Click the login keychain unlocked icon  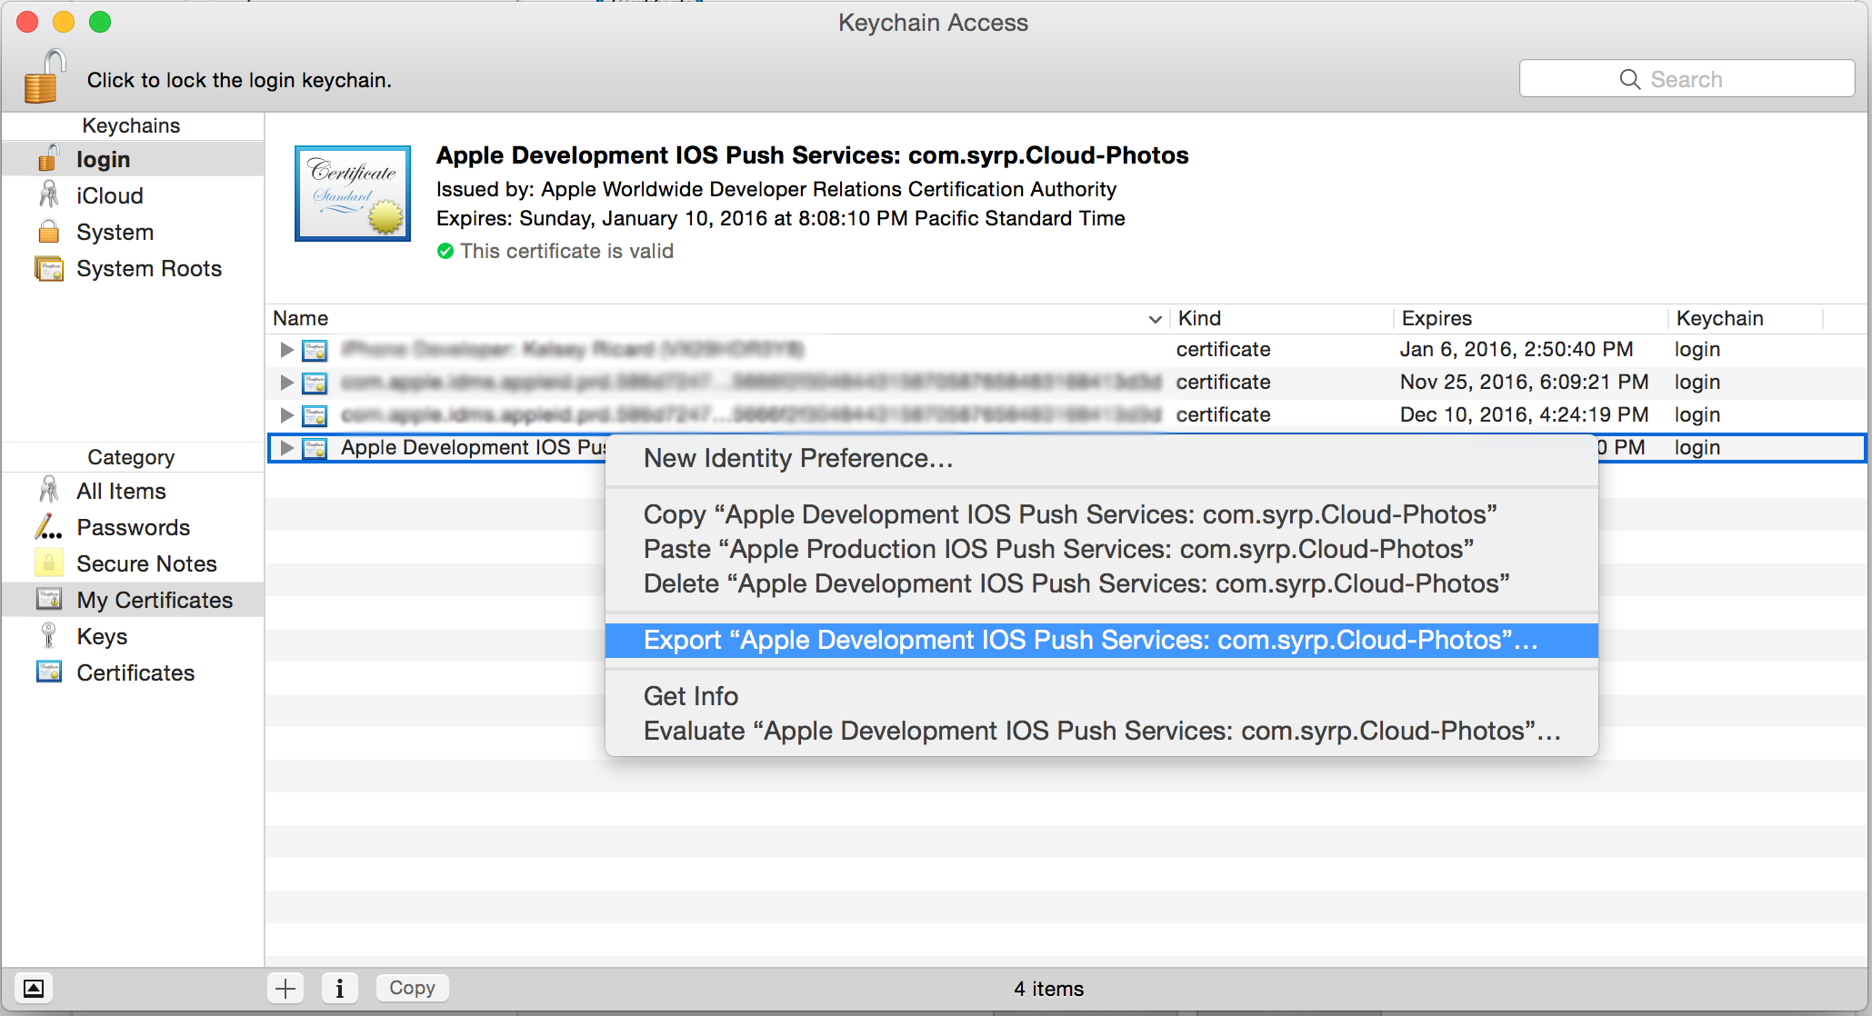click(x=49, y=158)
